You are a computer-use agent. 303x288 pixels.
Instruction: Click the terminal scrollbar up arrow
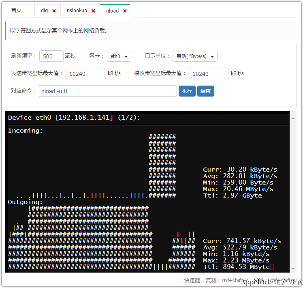[x=292, y=118]
